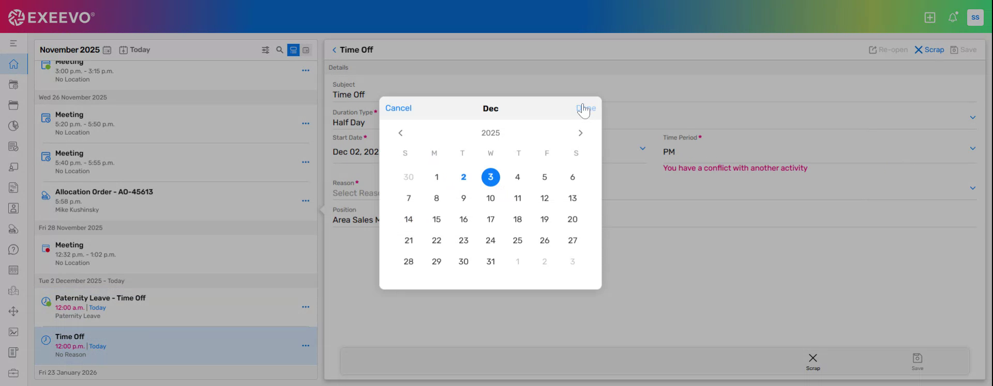Viewport: 993px width, 386px height.
Task: Confirm date picker with Done
Action: [x=586, y=108]
